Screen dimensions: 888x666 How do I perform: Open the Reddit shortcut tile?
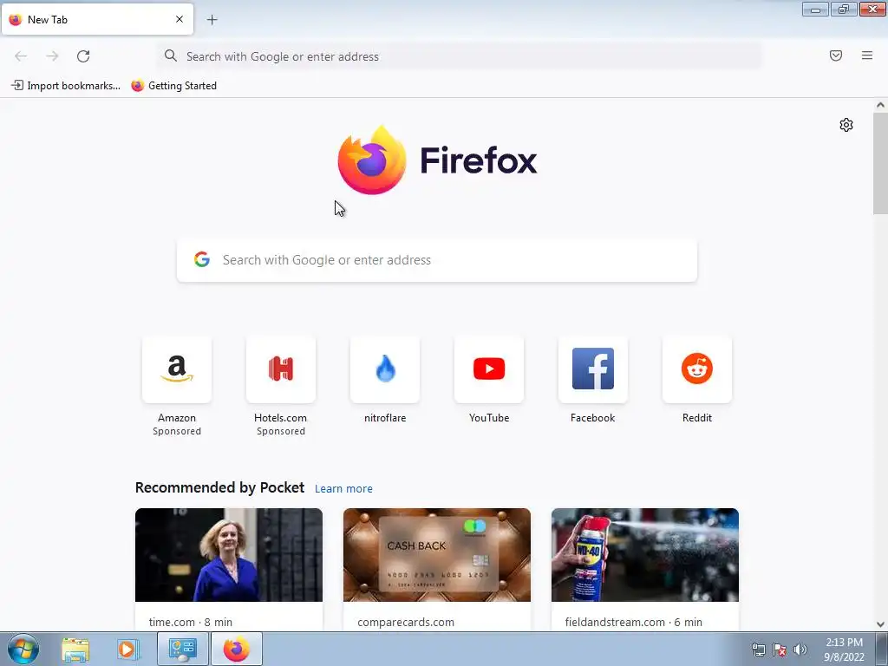tap(697, 369)
